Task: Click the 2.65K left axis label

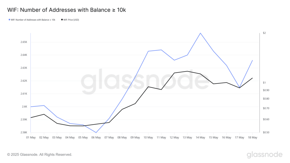Action: (24, 42)
